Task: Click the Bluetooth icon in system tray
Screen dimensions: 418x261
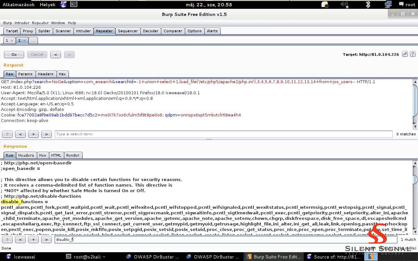Action: coord(368,5)
